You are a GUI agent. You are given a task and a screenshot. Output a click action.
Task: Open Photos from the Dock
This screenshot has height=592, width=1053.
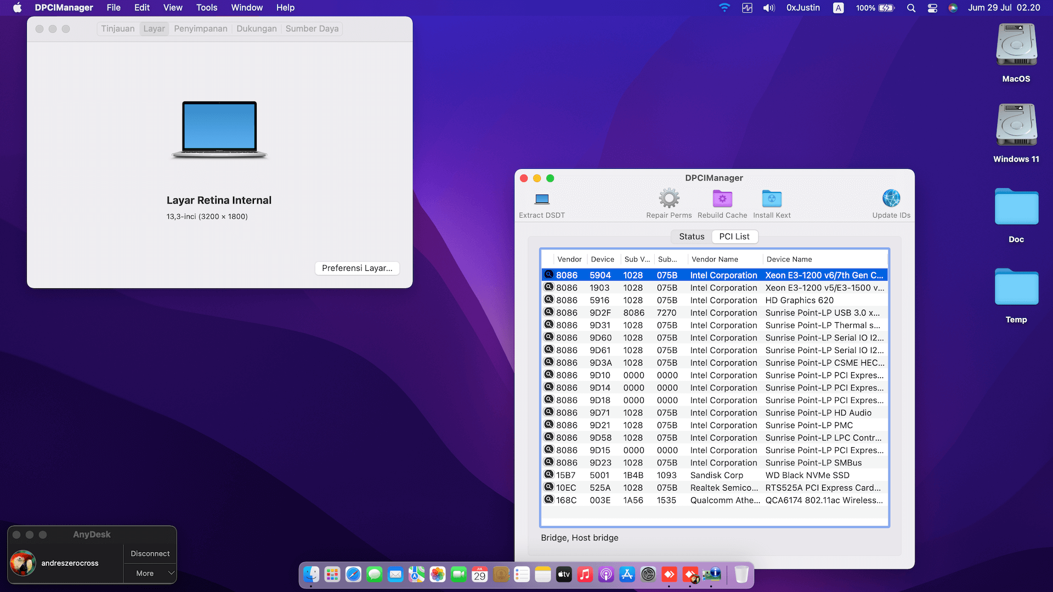438,574
